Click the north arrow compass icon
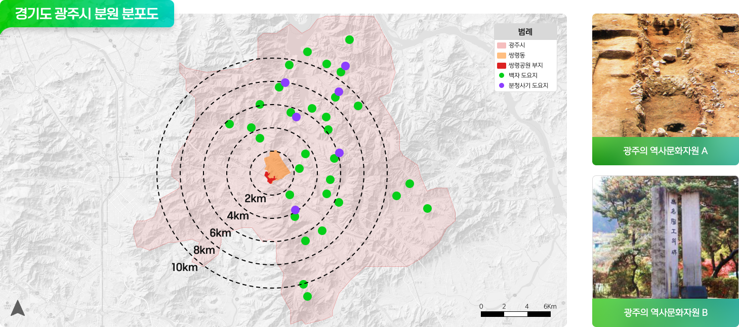 [x=18, y=308]
